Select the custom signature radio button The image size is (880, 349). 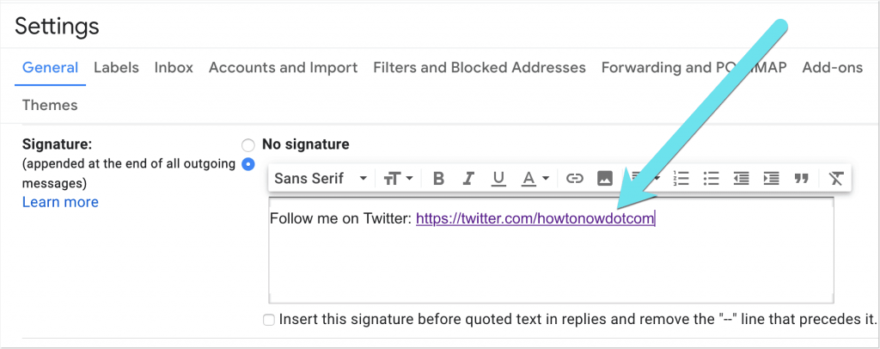click(248, 163)
